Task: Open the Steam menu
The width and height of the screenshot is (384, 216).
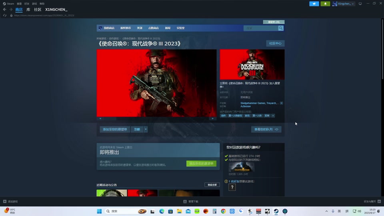Action: pyautogui.click(x=10, y=4)
